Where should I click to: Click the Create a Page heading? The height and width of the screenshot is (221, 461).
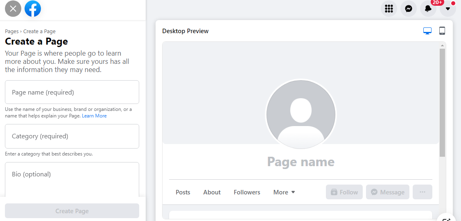[36, 41]
